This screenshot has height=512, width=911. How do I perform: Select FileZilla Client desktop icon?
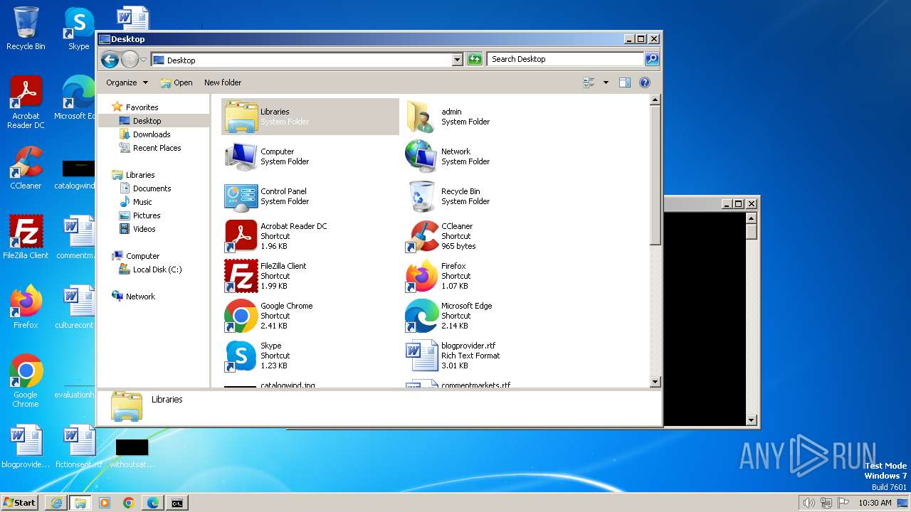point(26,237)
